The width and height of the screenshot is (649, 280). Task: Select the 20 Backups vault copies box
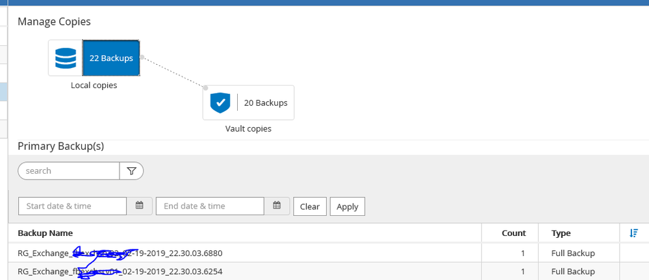point(265,102)
